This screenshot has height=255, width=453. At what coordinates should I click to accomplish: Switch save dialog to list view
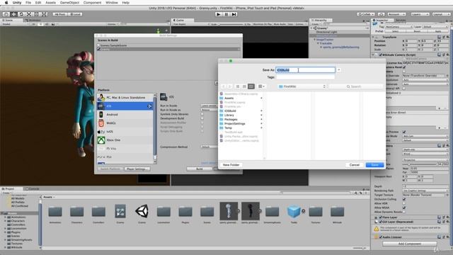click(244, 86)
